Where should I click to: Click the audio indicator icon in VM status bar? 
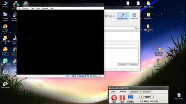click(x=73, y=76)
